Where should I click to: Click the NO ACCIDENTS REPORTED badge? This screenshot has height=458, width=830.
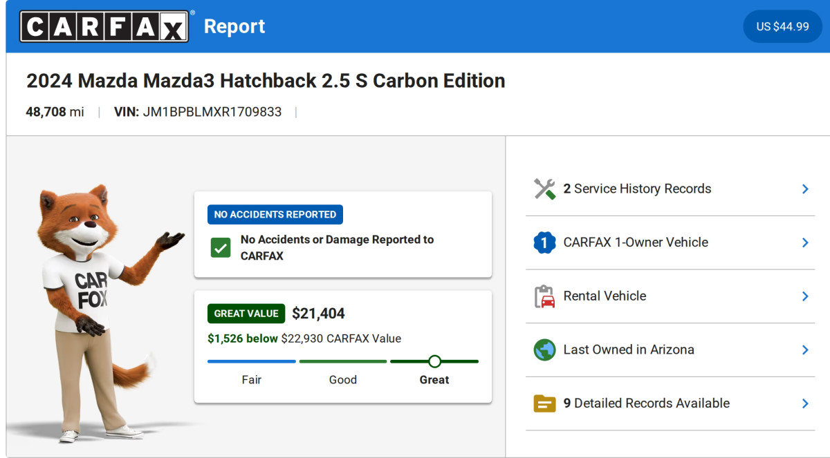(x=275, y=215)
